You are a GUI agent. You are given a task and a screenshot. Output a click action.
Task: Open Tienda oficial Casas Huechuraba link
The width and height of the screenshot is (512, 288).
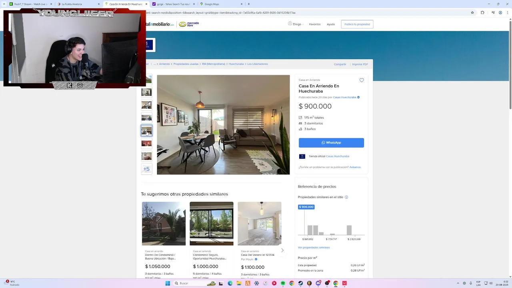click(338, 156)
